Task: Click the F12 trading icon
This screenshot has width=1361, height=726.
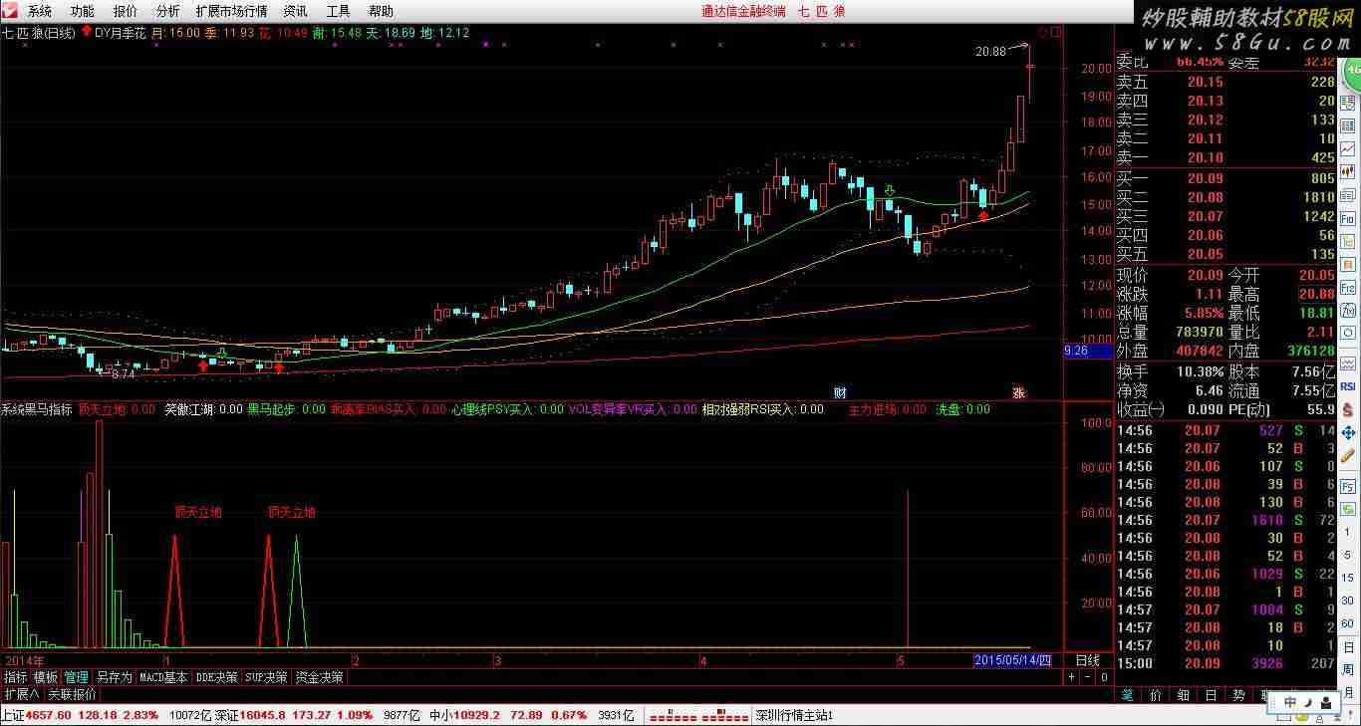Action: coord(1348,287)
